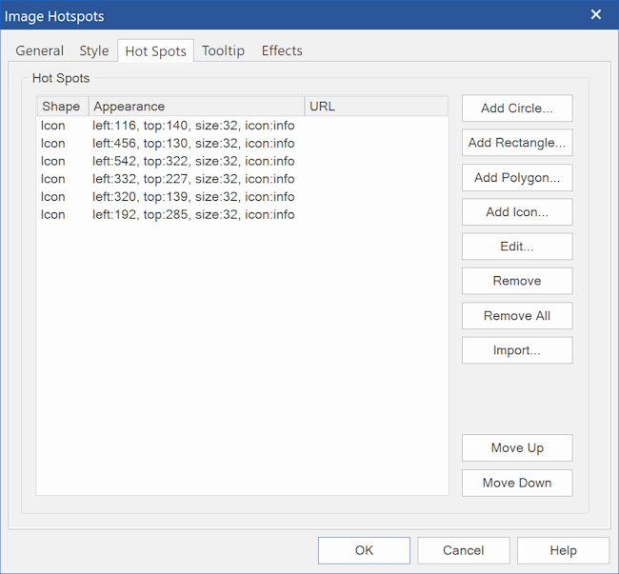Open the Style tab

click(93, 50)
